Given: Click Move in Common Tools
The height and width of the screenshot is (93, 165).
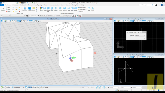Looking at the screenshot, I should click(x=8, y=7).
